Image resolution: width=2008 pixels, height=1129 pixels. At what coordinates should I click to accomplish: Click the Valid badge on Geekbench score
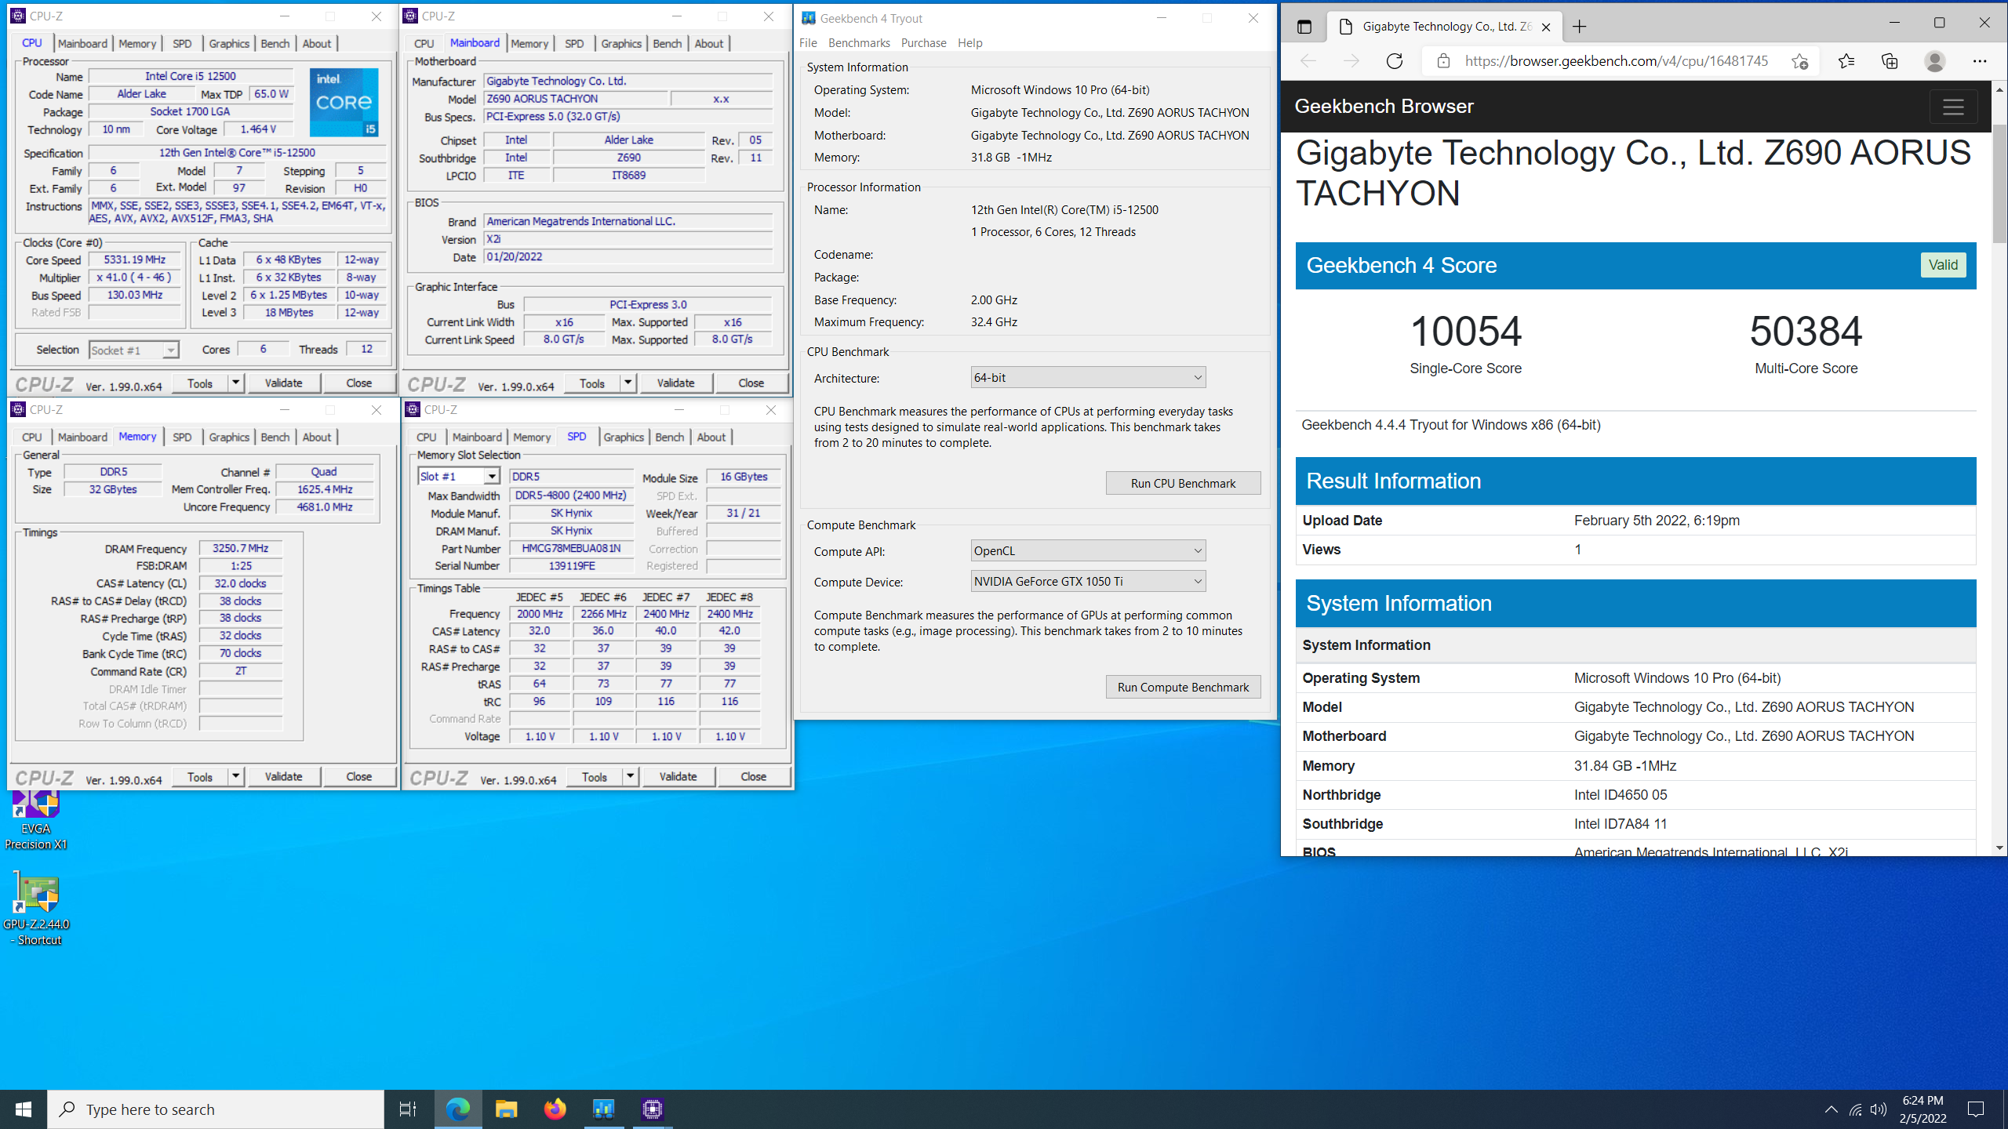pos(1943,265)
